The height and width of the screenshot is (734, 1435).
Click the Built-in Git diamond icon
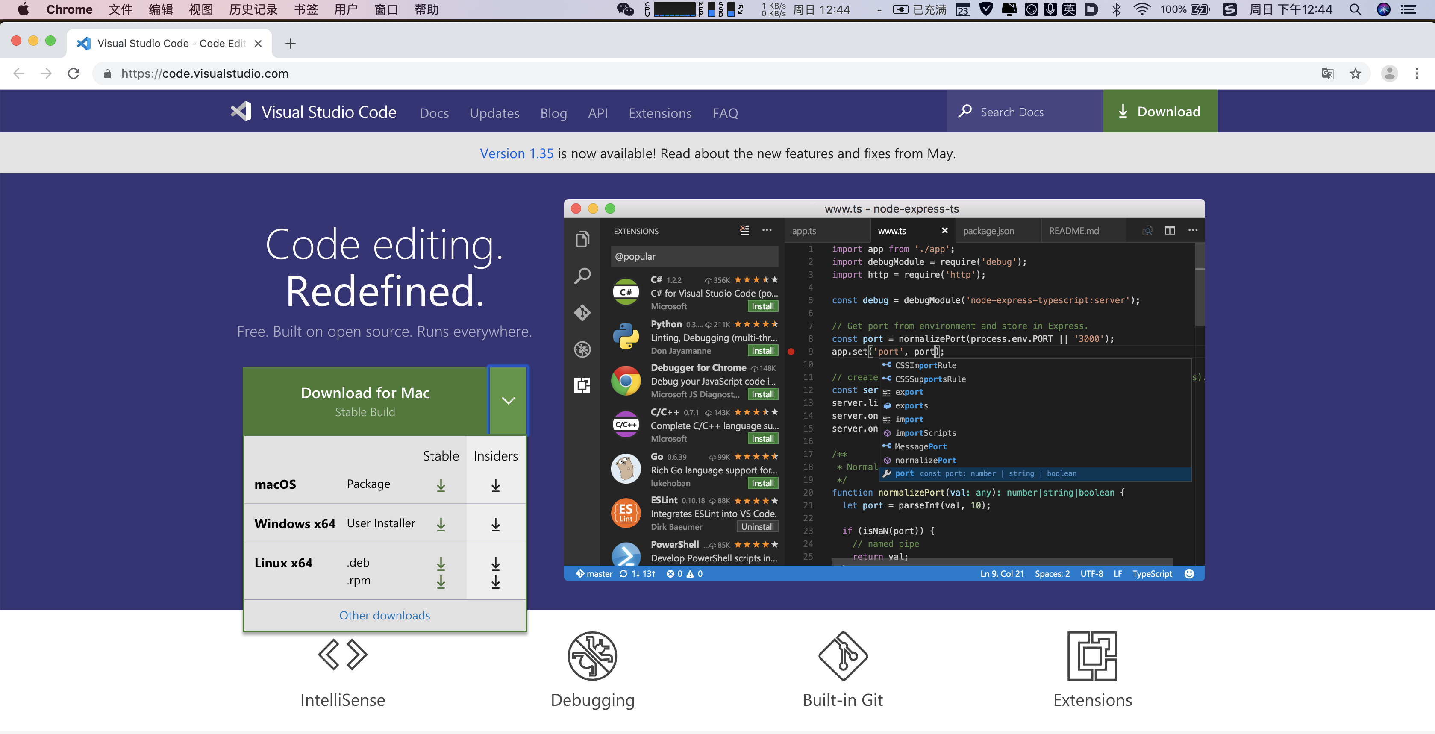click(x=843, y=655)
